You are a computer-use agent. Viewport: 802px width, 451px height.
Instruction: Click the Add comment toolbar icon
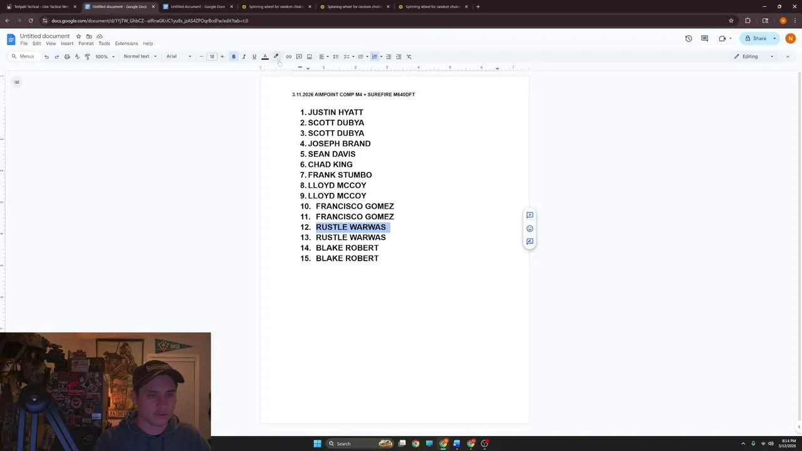299,56
